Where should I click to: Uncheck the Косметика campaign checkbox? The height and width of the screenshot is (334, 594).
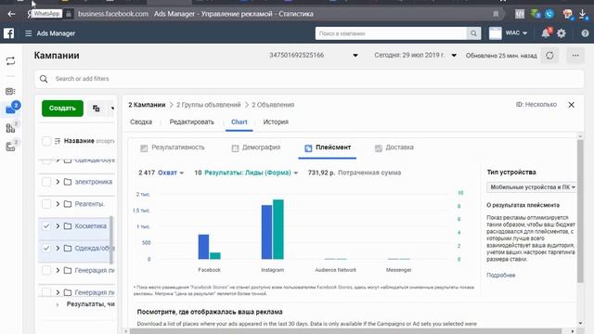pyautogui.click(x=46, y=226)
